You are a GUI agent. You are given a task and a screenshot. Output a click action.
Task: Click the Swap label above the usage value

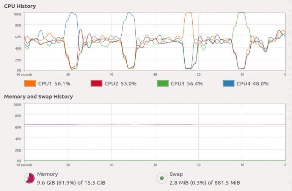tap(176, 174)
